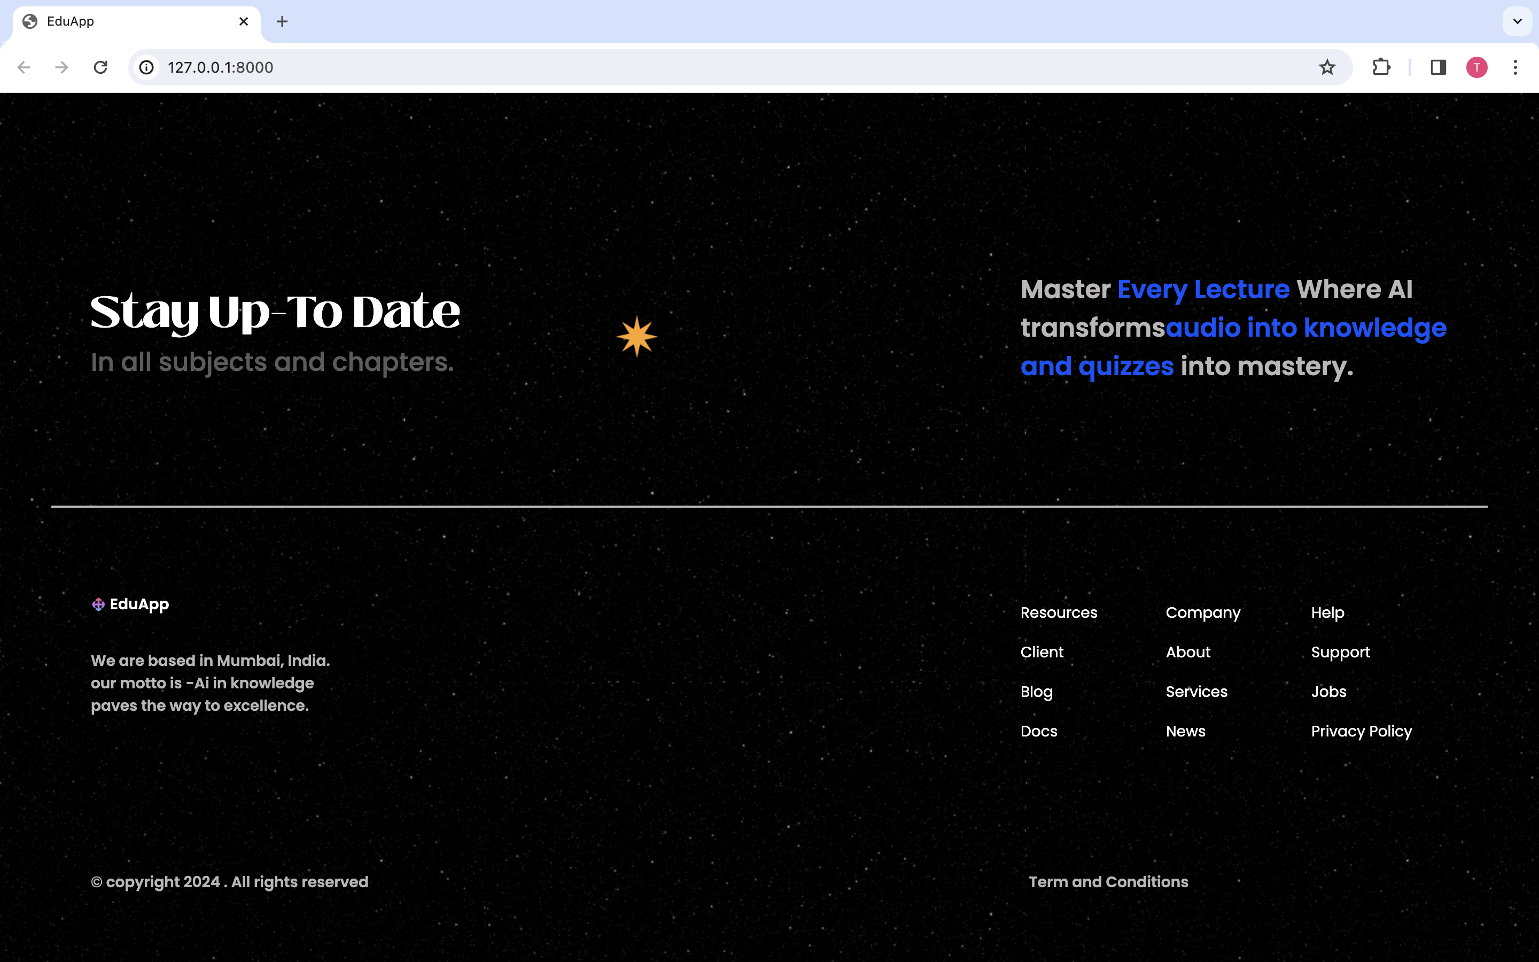1539x962 pixels.
Task: Open the Extensions puzzle icon
Action: (x=1381, y=67)
